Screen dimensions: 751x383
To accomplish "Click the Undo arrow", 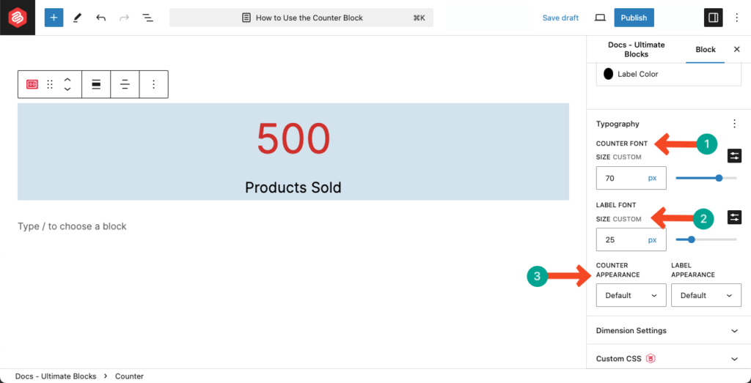I will 100,18.
